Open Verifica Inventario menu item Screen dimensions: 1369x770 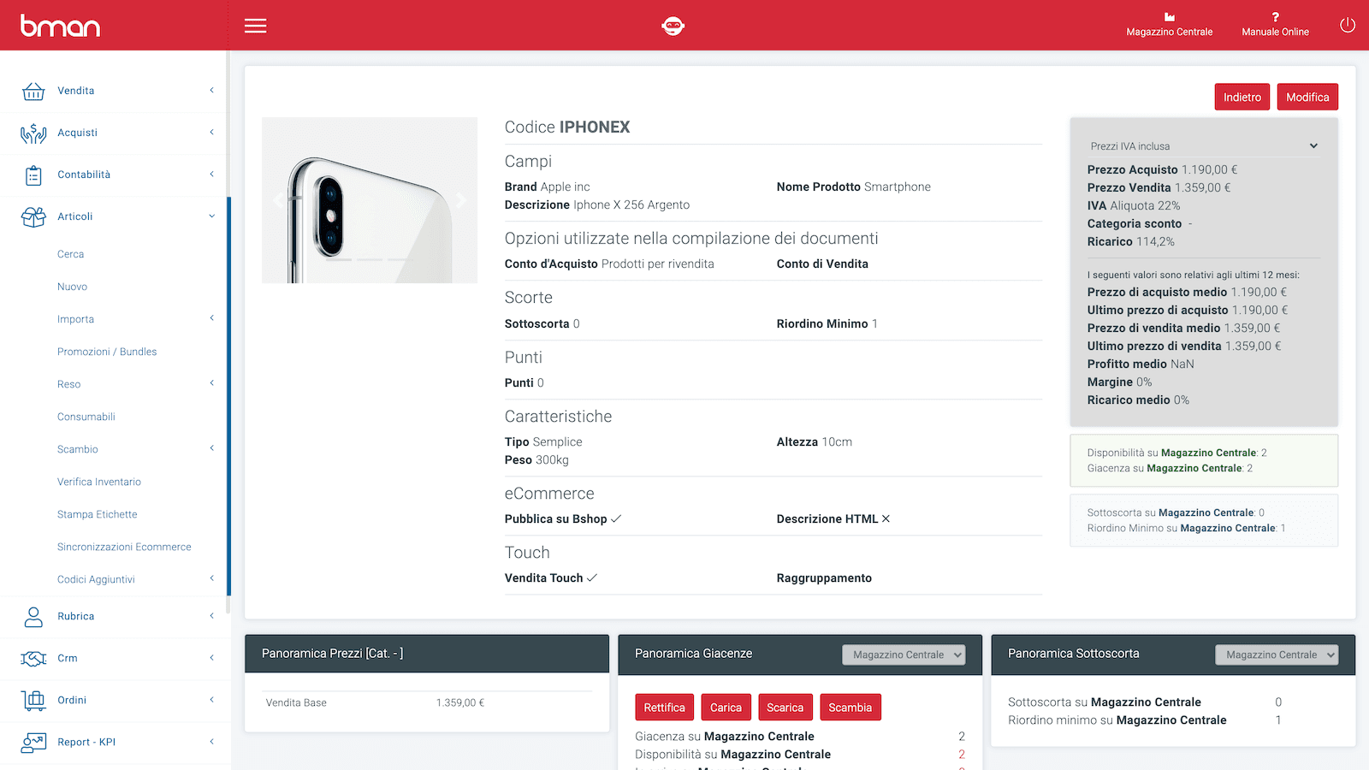[99, 482]
